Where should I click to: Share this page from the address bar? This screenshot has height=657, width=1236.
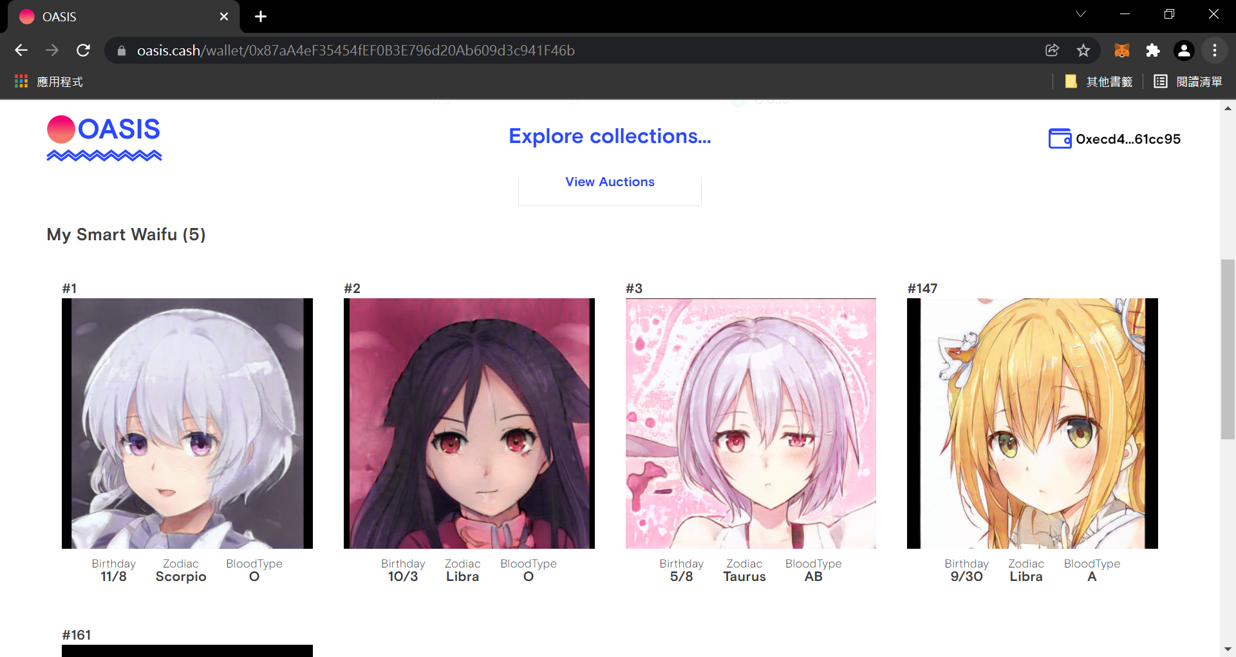tap(1052, 50)
